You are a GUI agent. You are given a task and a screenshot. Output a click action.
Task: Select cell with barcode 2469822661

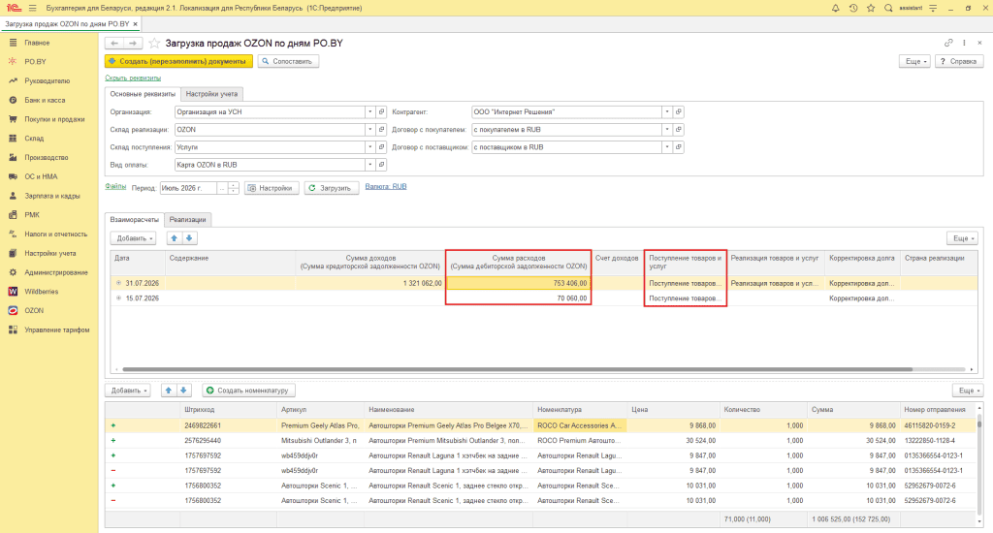(229, 426)
